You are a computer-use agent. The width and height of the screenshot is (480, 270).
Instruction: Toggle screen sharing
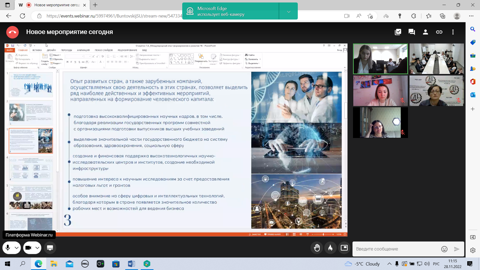50,248
